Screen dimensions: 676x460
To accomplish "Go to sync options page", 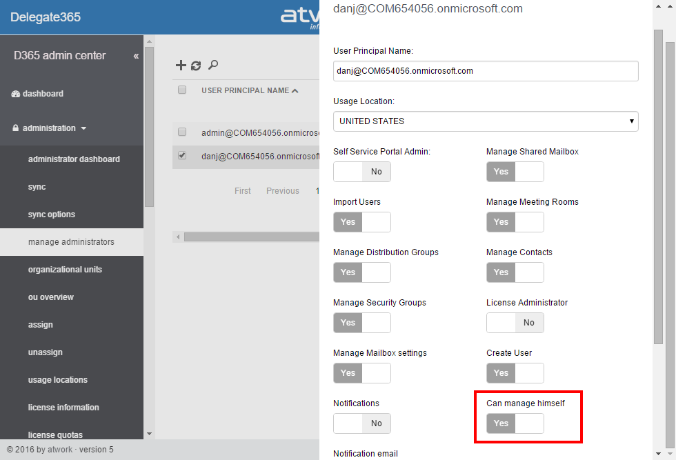I will [52, 214].
